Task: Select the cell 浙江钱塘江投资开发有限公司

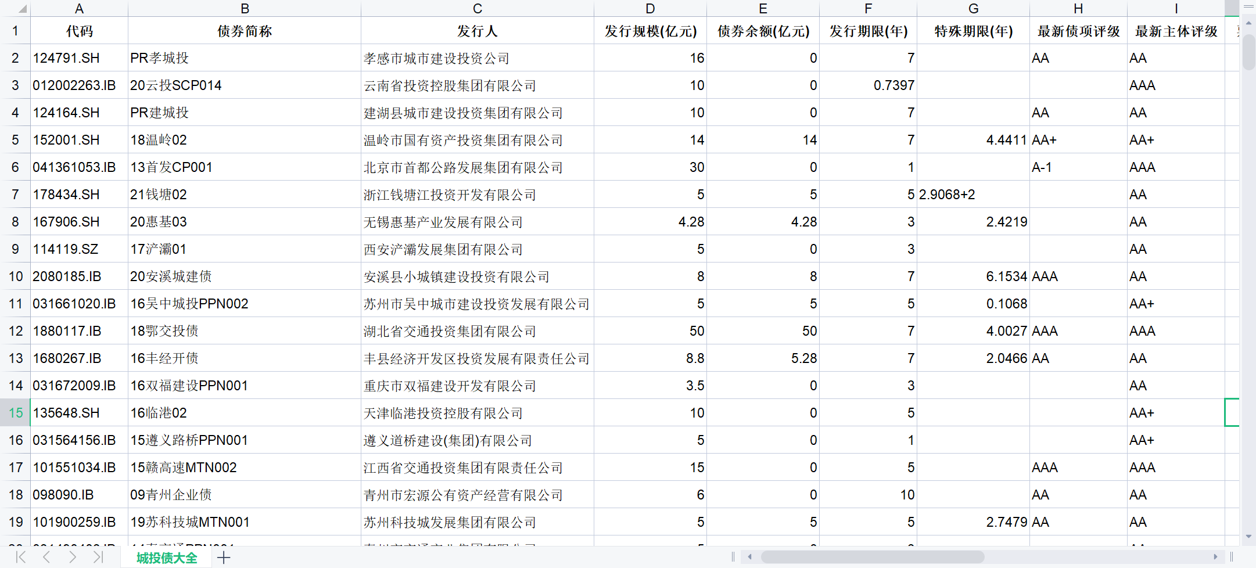Action: point(478,195)
